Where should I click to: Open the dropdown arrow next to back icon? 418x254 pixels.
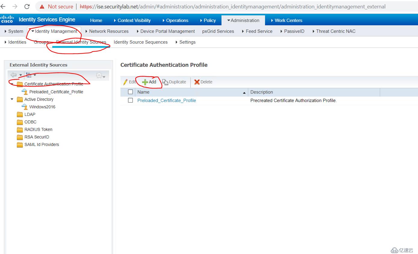[21, 75]
